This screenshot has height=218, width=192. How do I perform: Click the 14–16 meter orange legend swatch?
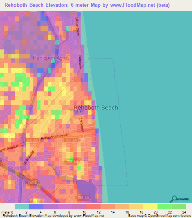pos(122,207)
